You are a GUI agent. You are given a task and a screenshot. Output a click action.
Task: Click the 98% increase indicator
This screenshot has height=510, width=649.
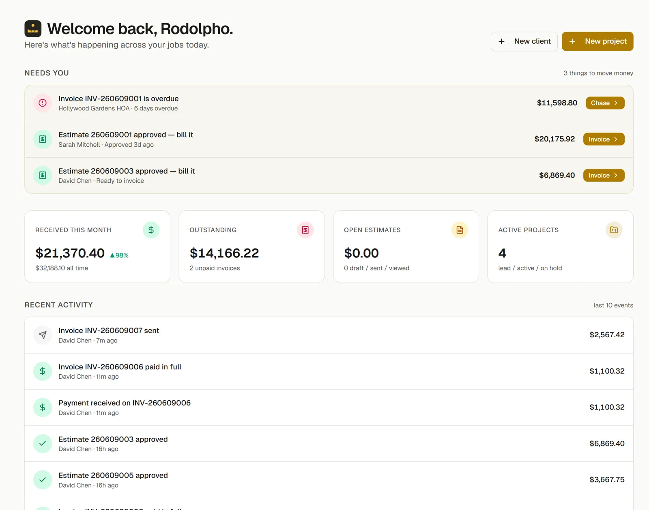click(x=119, y=255)
